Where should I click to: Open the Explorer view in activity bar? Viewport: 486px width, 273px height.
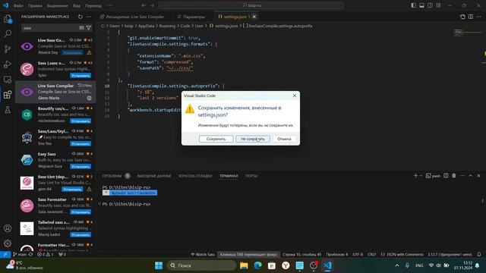coord(8,19)
